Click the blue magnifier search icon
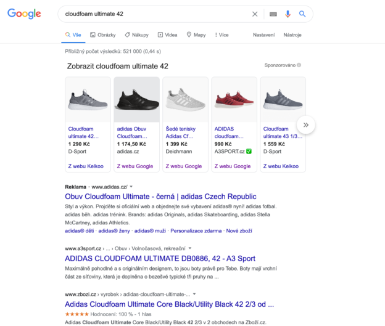This screenshot has height=326, width=385. pyautogui.click(x=302, y=14)
